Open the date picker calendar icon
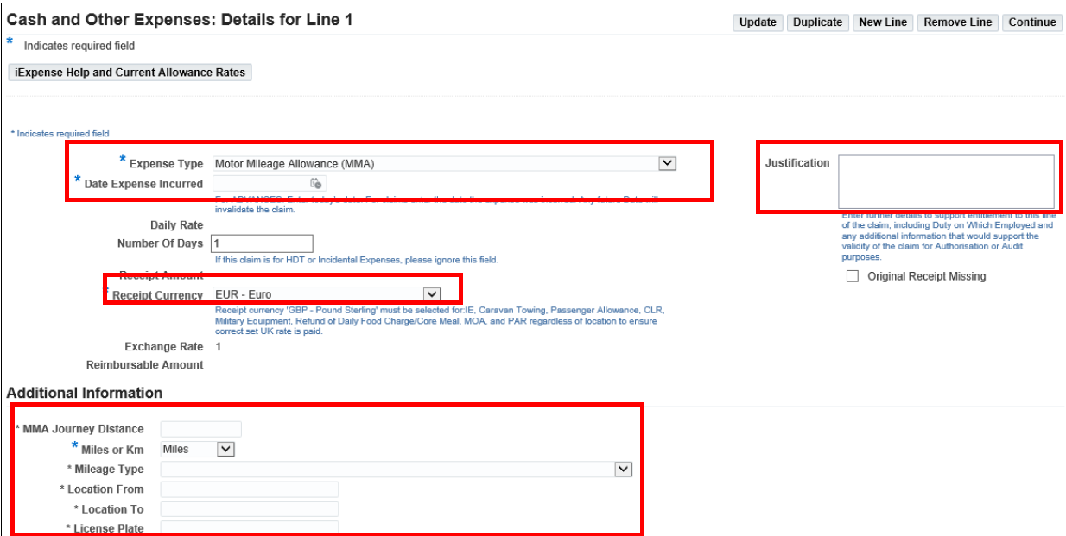The height and width of the screenshot is (536, 1066). (x=316, y=184)
